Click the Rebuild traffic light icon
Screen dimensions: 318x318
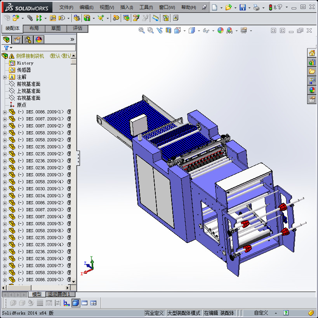pos(270,7)
